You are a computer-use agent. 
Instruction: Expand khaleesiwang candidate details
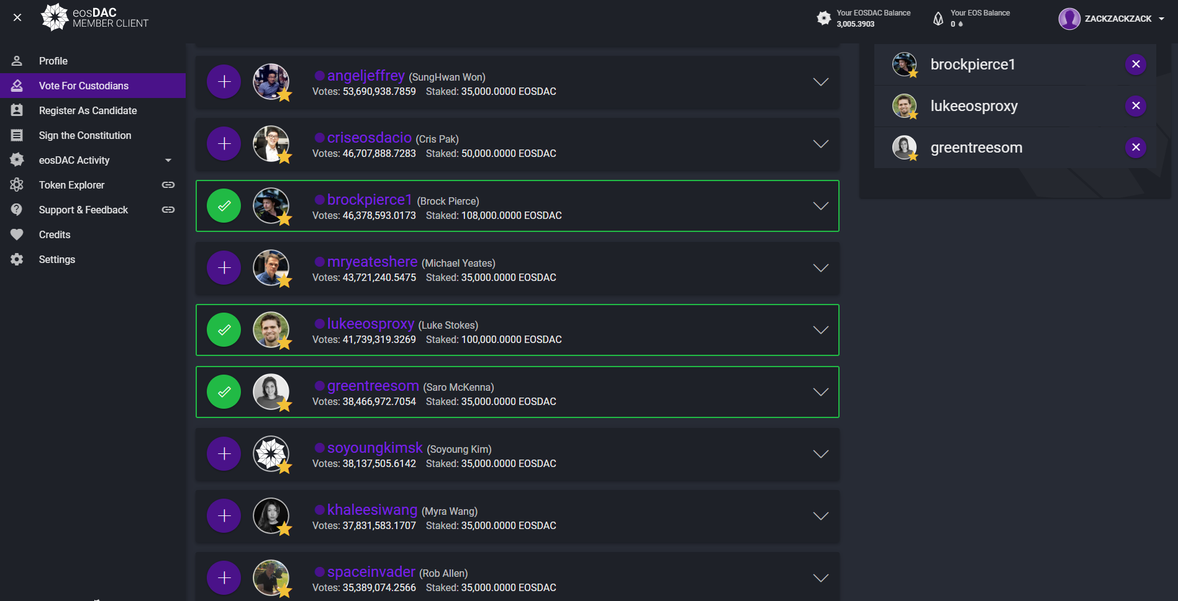pos(821,516)
